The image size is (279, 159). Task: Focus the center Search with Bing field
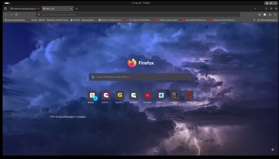pyautogui.click(x=141, y=77)
